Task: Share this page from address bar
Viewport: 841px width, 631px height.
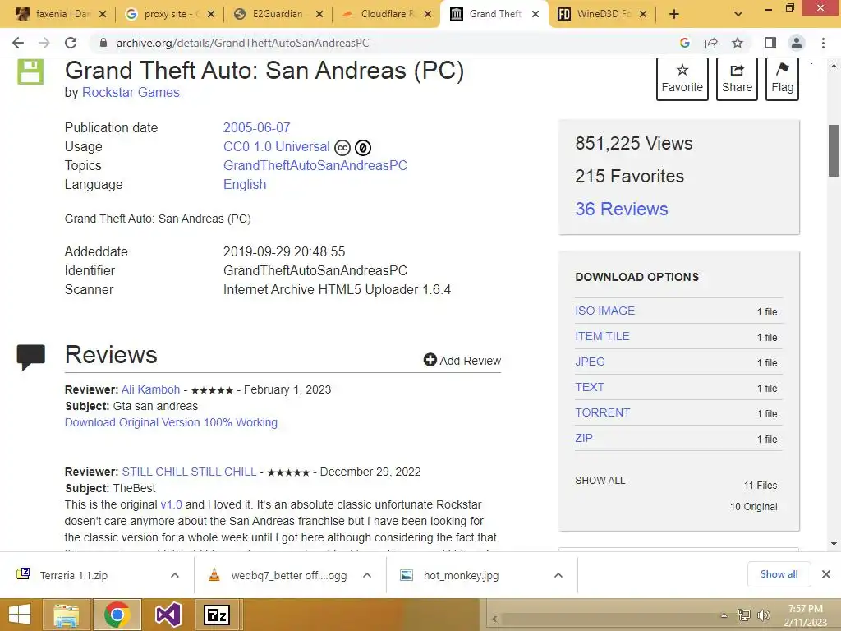Action: click(x=711, y=43)
